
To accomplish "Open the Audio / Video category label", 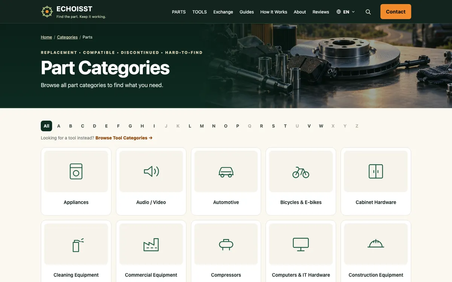I will pos(151,202).
